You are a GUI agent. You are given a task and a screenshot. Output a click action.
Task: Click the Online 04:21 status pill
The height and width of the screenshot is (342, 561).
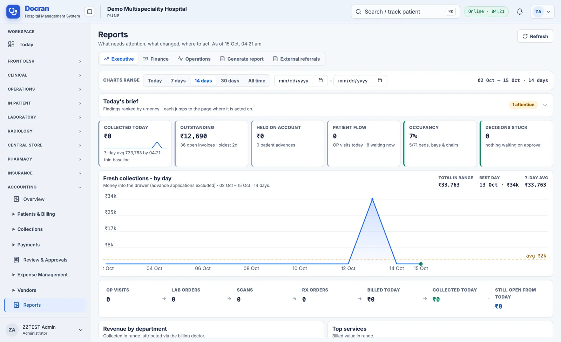(486, 12)
